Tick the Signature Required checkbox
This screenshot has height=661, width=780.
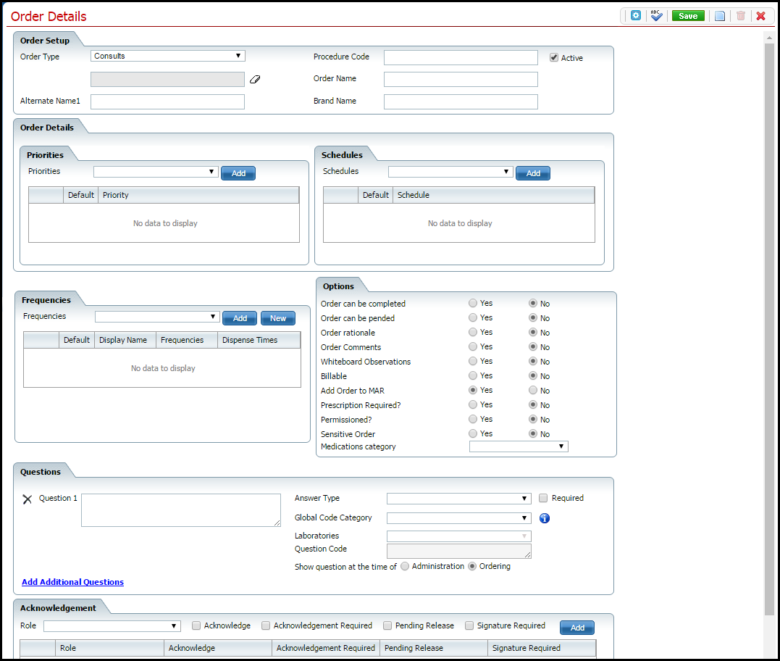469,625
